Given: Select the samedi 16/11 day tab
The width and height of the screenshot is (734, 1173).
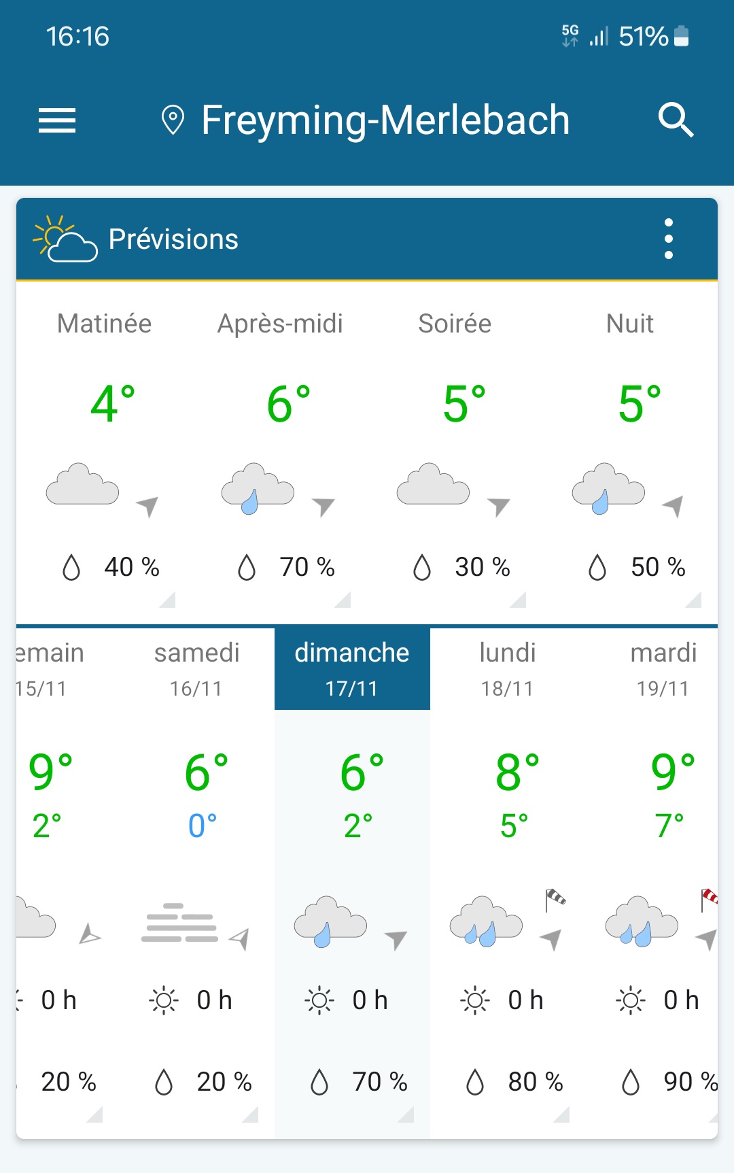Looking at the screenshot, I should click(196, 668).
